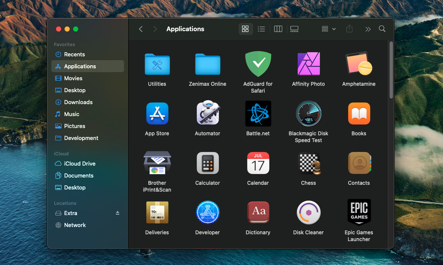The width and height of the screenshot is (443, 265).
Task: Select the Contacts app icon
Action: tap(359, 163)
